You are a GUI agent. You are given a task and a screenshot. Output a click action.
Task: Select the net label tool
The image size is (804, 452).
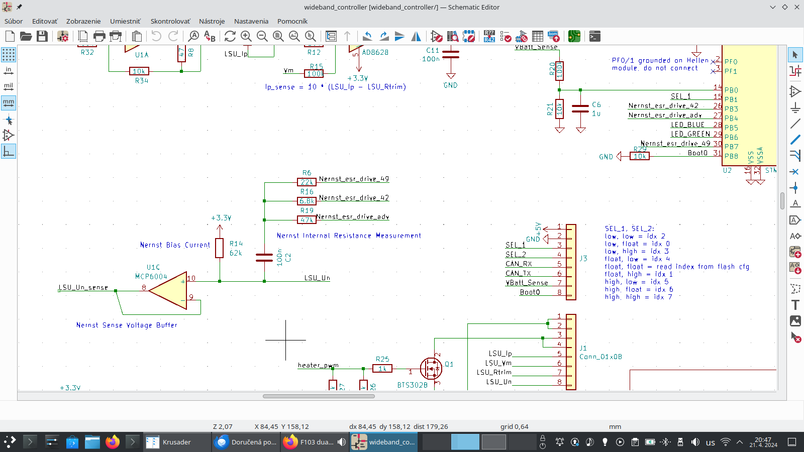coord(795,204)
